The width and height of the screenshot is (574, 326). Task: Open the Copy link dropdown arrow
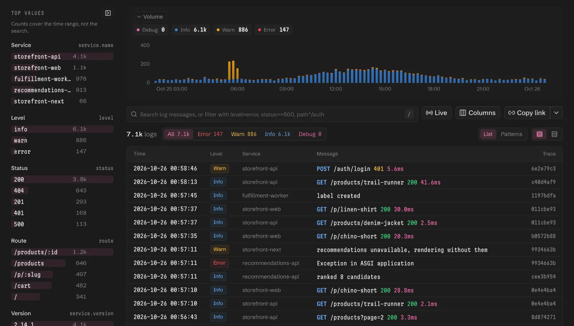point(556,113)
